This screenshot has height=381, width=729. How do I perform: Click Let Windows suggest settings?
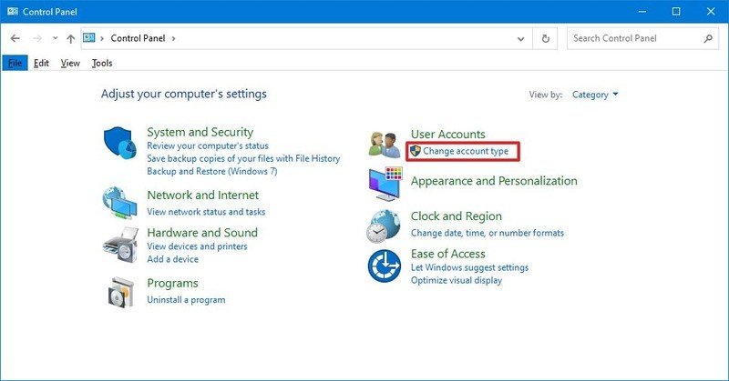(469, 267)
